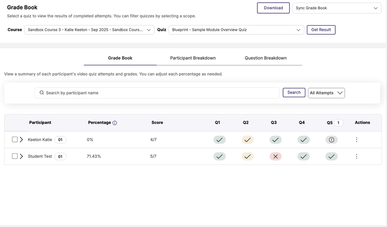Switch to the Grade Book tab
This screenshot has width=387, height=227.
pos(120,58)
